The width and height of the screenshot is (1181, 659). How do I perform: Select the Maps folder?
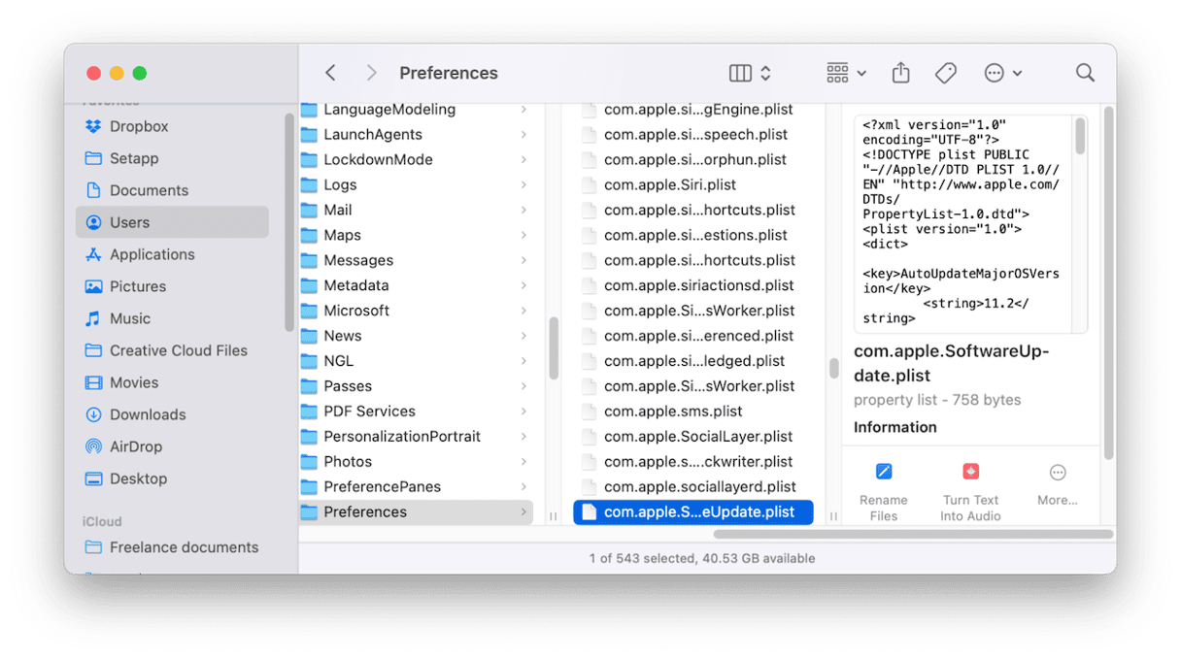coord(417,235)
